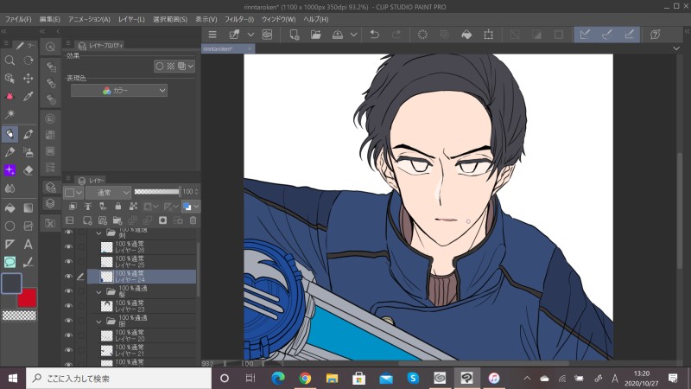The height and width of the screenshot is (389, 691).
Task: Click Clear selection dotted circle icon
Action: (422, 35)
